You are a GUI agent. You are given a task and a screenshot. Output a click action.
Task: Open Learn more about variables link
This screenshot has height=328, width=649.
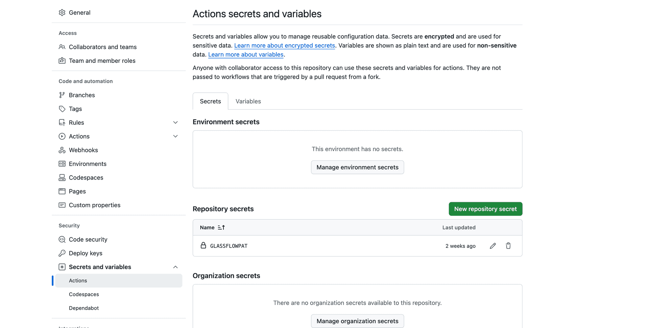pyautogui.click(x=246, y=54)
